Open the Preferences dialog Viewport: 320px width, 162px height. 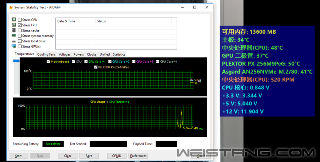(138, 156)
